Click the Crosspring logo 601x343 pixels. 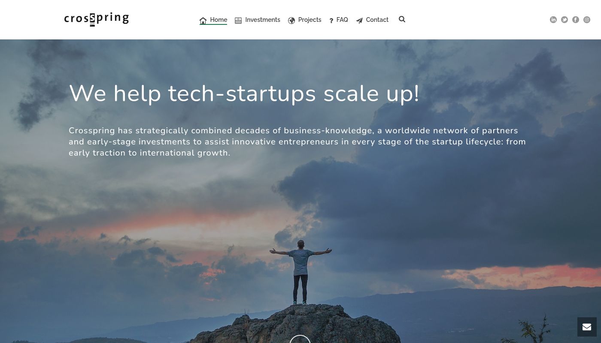[x=97, y=20]
